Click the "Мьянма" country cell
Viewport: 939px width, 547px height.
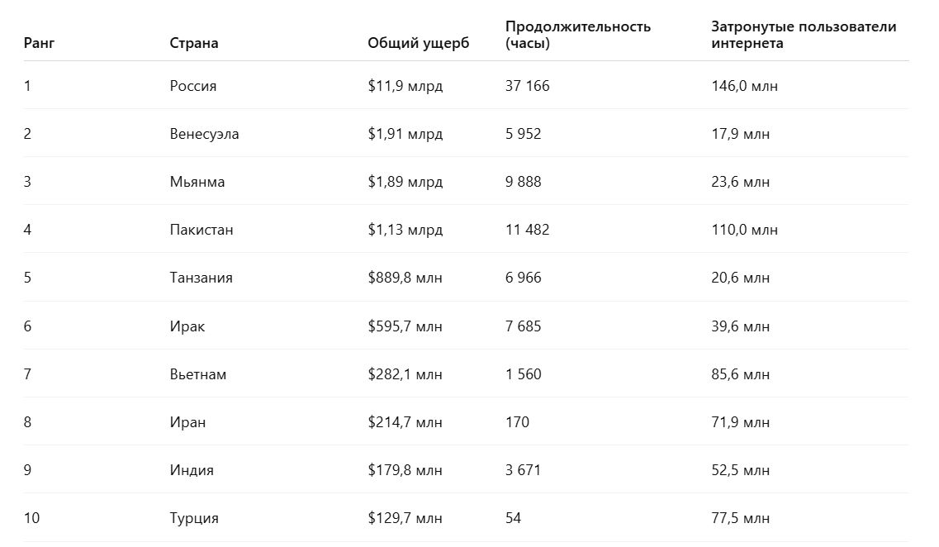click(x=197, y=182)
